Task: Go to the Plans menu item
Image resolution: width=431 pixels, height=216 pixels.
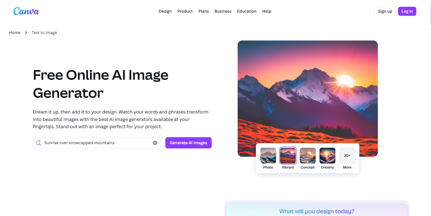Action: tap(204, 11)
